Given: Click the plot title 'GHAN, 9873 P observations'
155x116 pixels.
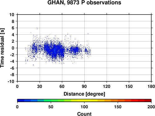Looking at the screenshot, I should coord(84,2).
